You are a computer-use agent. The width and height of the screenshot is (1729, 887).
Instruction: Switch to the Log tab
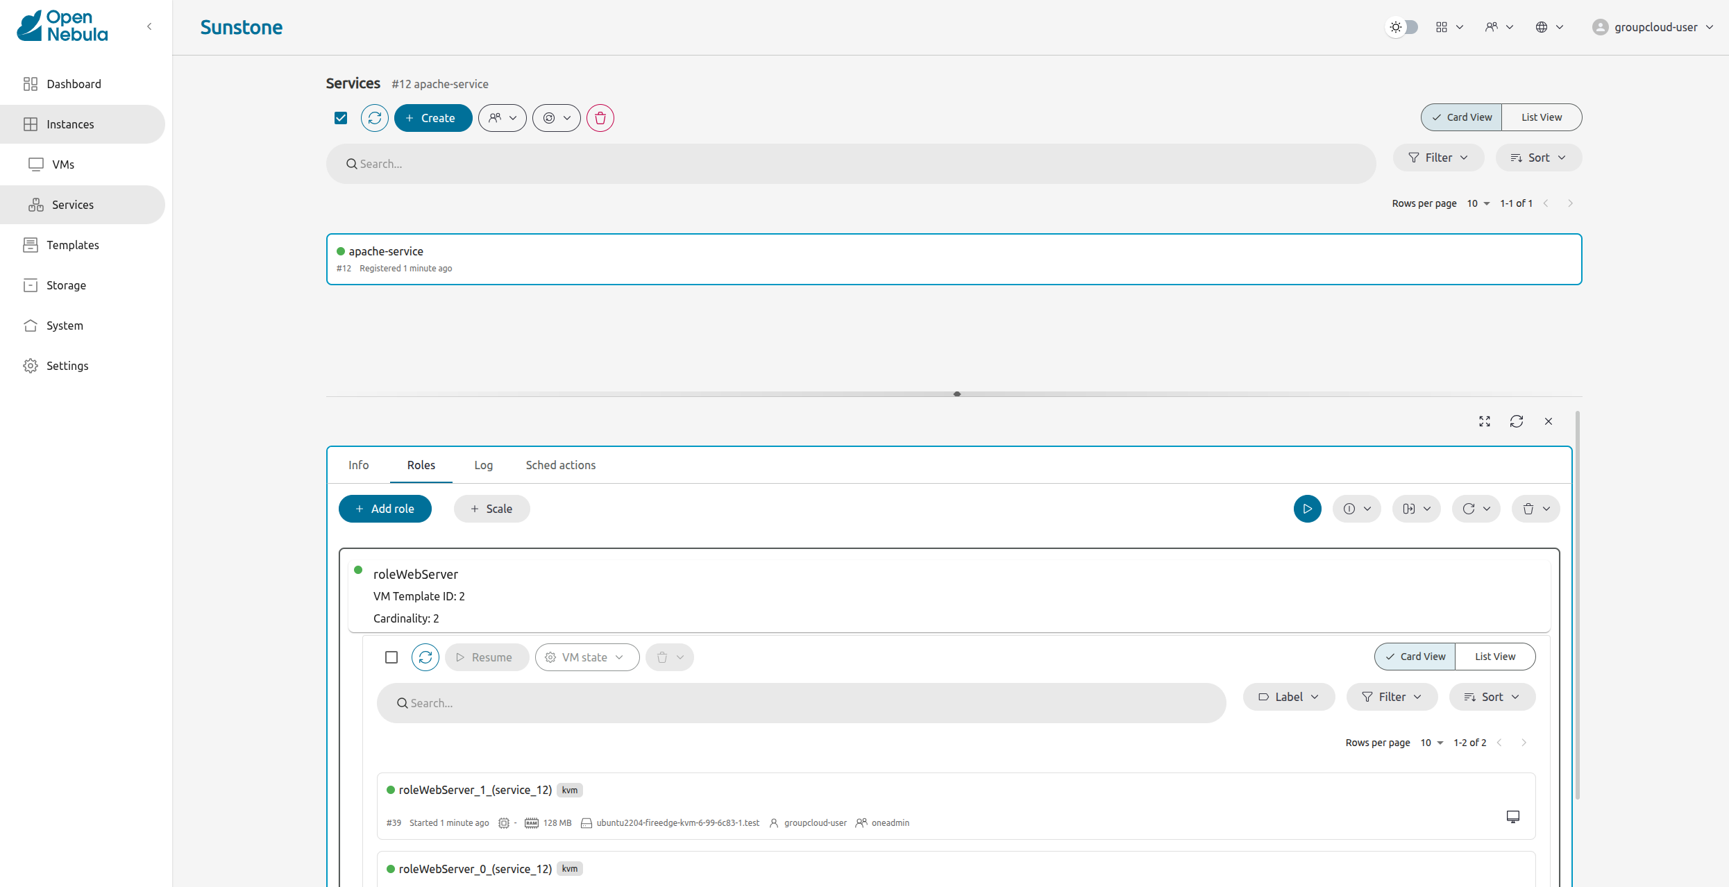tap(484, 465)
